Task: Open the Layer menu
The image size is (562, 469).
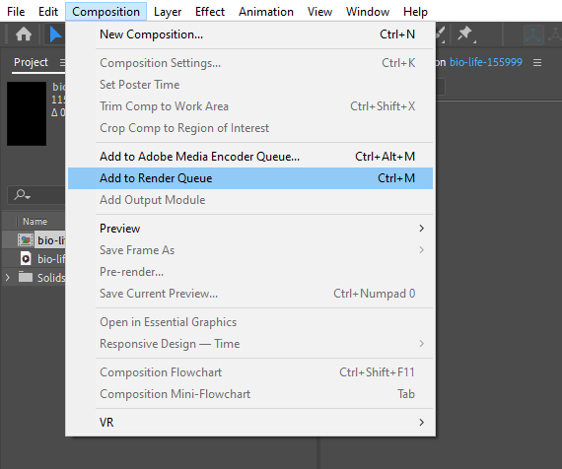Action: [x=168, y=12]
